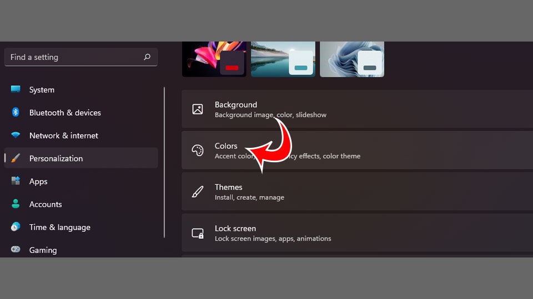This screenshot has width=533, height=299.
Task: Click the Colors palette icon
Action: (x=198, y=150)
